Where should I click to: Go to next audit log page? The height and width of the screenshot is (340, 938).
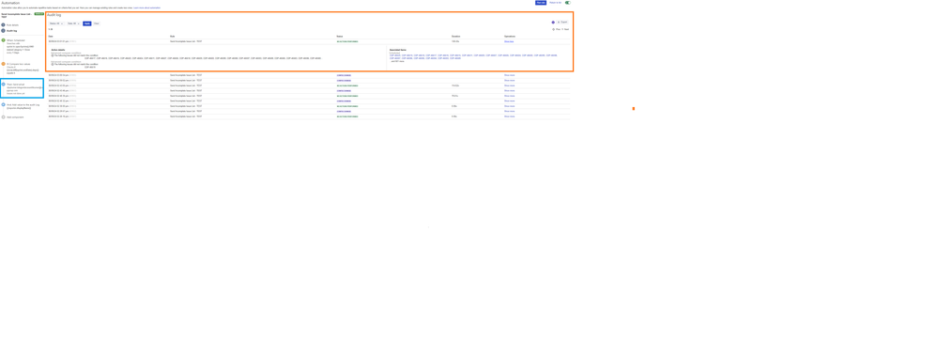coord(565,29)
